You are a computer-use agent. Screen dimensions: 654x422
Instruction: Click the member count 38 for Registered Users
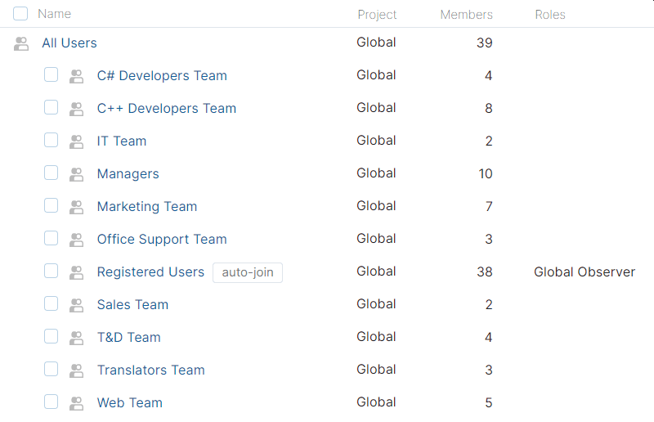(x=484, y=272)
